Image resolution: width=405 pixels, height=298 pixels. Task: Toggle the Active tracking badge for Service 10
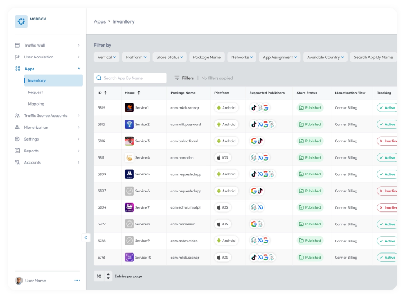tap(386, 257)
